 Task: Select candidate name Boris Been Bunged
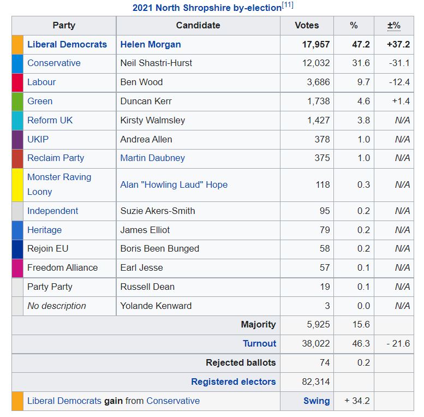[159, 248]
